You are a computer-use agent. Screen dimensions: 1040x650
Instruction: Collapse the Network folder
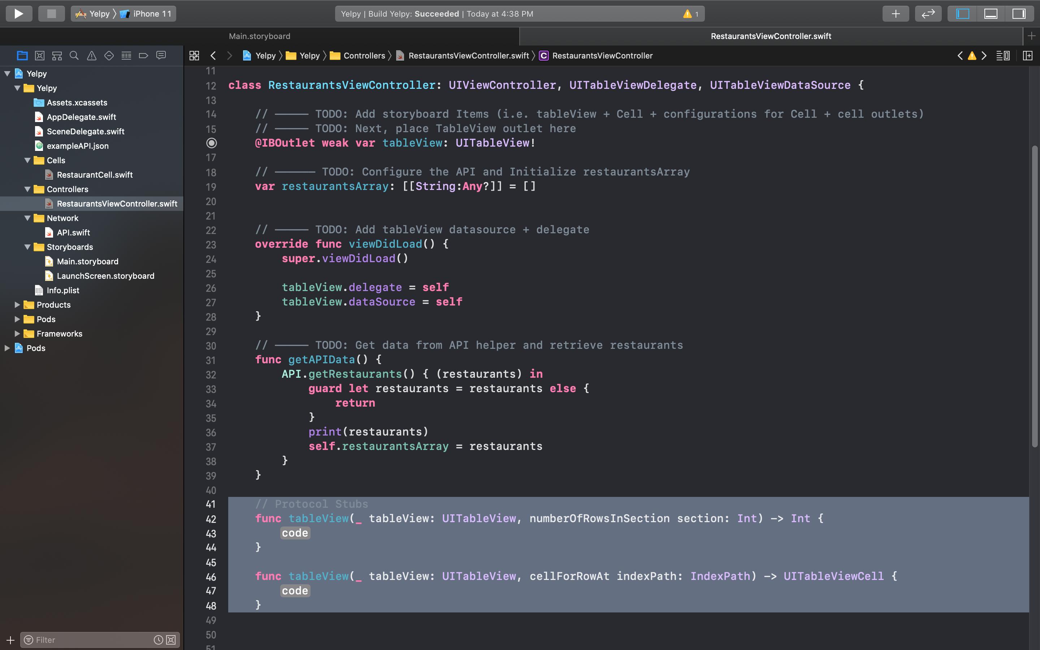(x=27, y=218)
